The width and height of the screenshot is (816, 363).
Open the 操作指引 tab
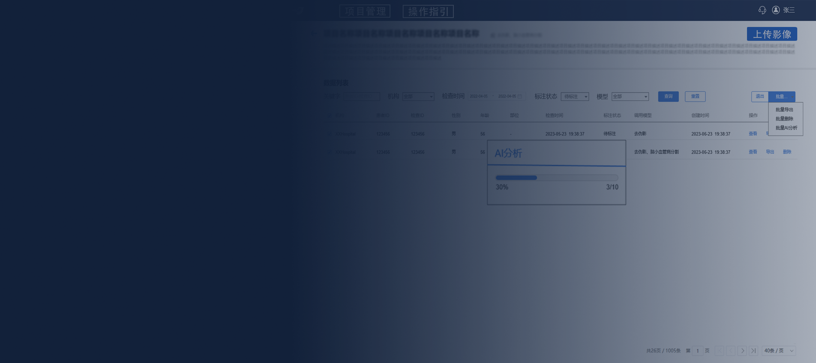[428, 11]
